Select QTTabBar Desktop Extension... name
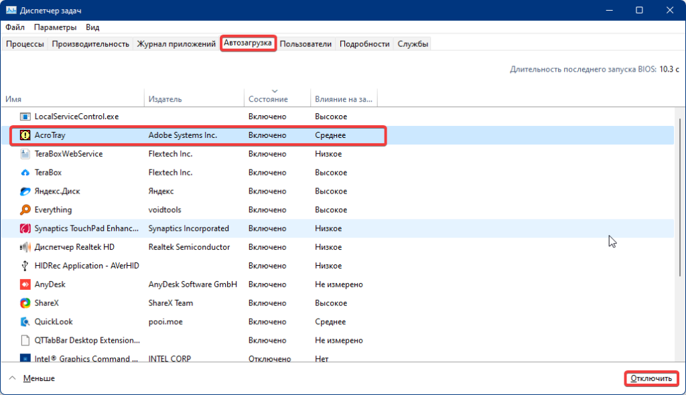 click(87, 340)
